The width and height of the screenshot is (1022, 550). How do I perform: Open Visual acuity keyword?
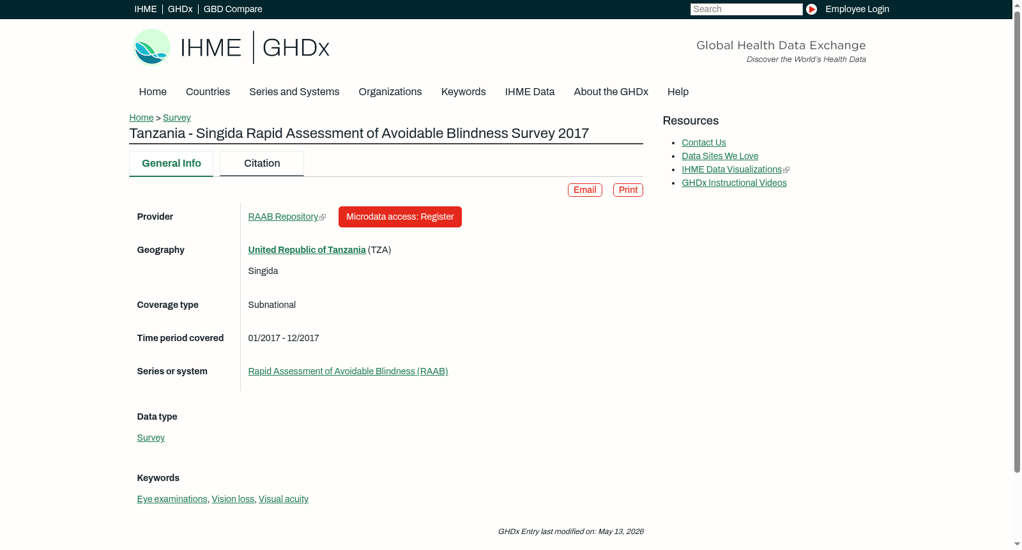coord(284,499)
